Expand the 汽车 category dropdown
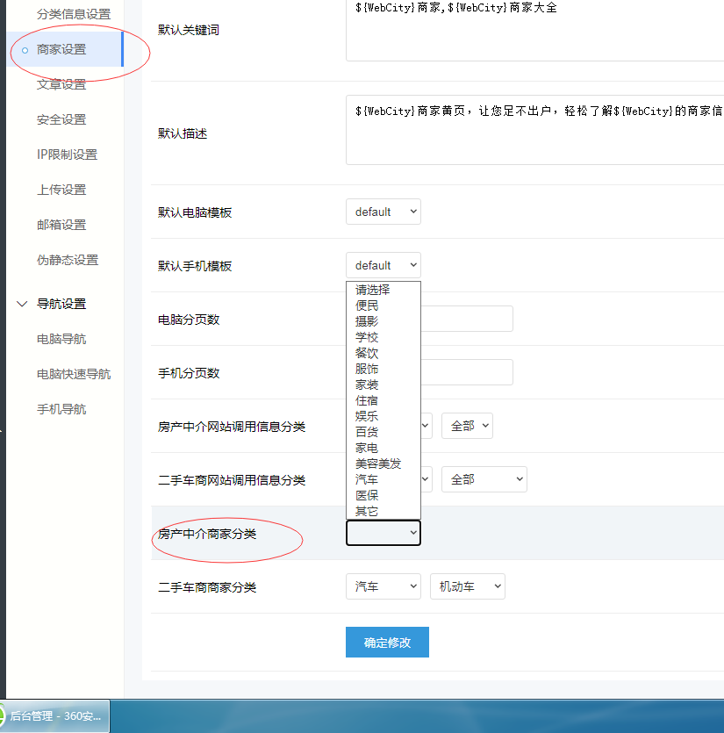The height and width of the screenshot is (733, 724). [x=383, y=586]
